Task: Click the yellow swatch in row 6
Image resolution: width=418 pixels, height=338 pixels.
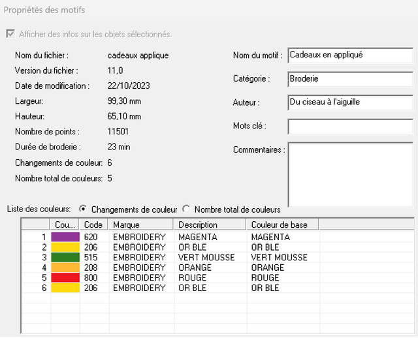Action: [65, 288]
